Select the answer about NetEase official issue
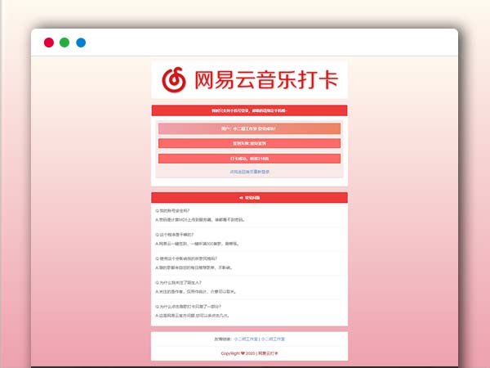This screenshot has height=368, width=490. click(x=192, y=316)
